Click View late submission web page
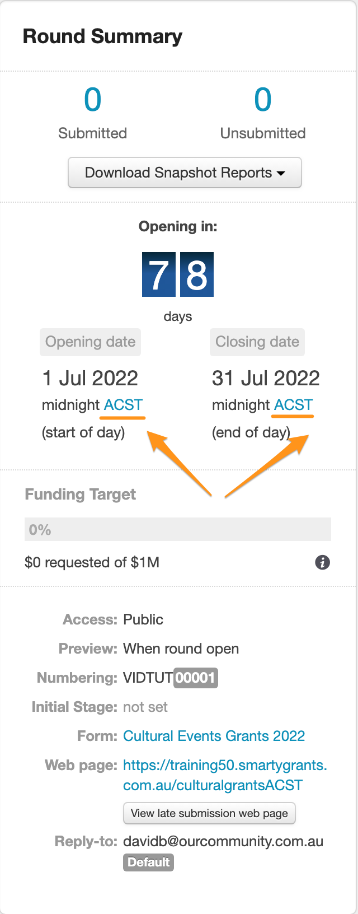Viewport: 358px width, 914px height. pyautogui.click(x=209, y=813)
